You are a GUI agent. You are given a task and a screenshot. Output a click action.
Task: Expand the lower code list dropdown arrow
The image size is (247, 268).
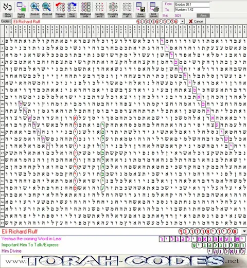click(x=244, y=231)
